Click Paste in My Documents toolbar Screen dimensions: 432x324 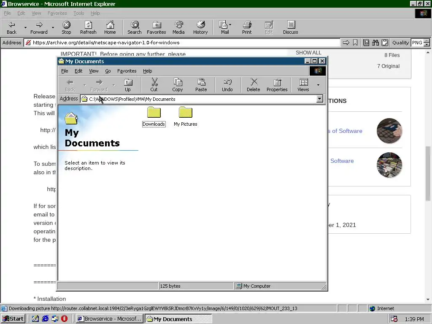pos(201,85)
